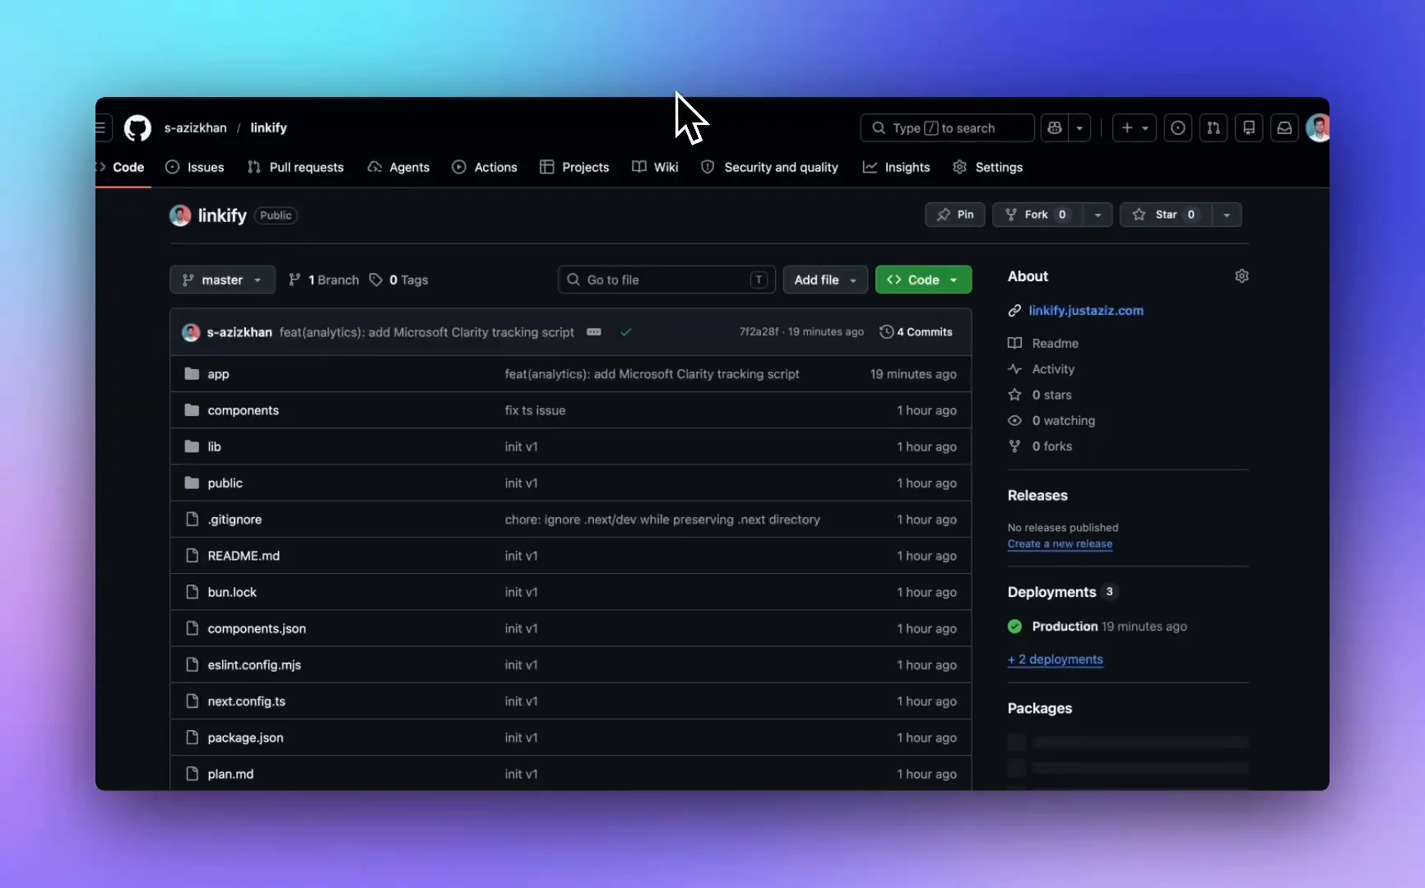Image resolution: width=1425 pixels, height=888 pixels.
Task: Click the About section settings gear
Action: [1242, 276]
